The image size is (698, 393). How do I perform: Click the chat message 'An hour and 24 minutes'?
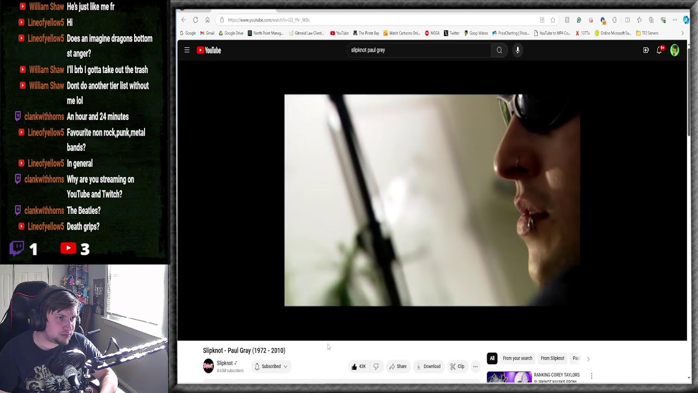pyautogui.click(x=98, y=117)
